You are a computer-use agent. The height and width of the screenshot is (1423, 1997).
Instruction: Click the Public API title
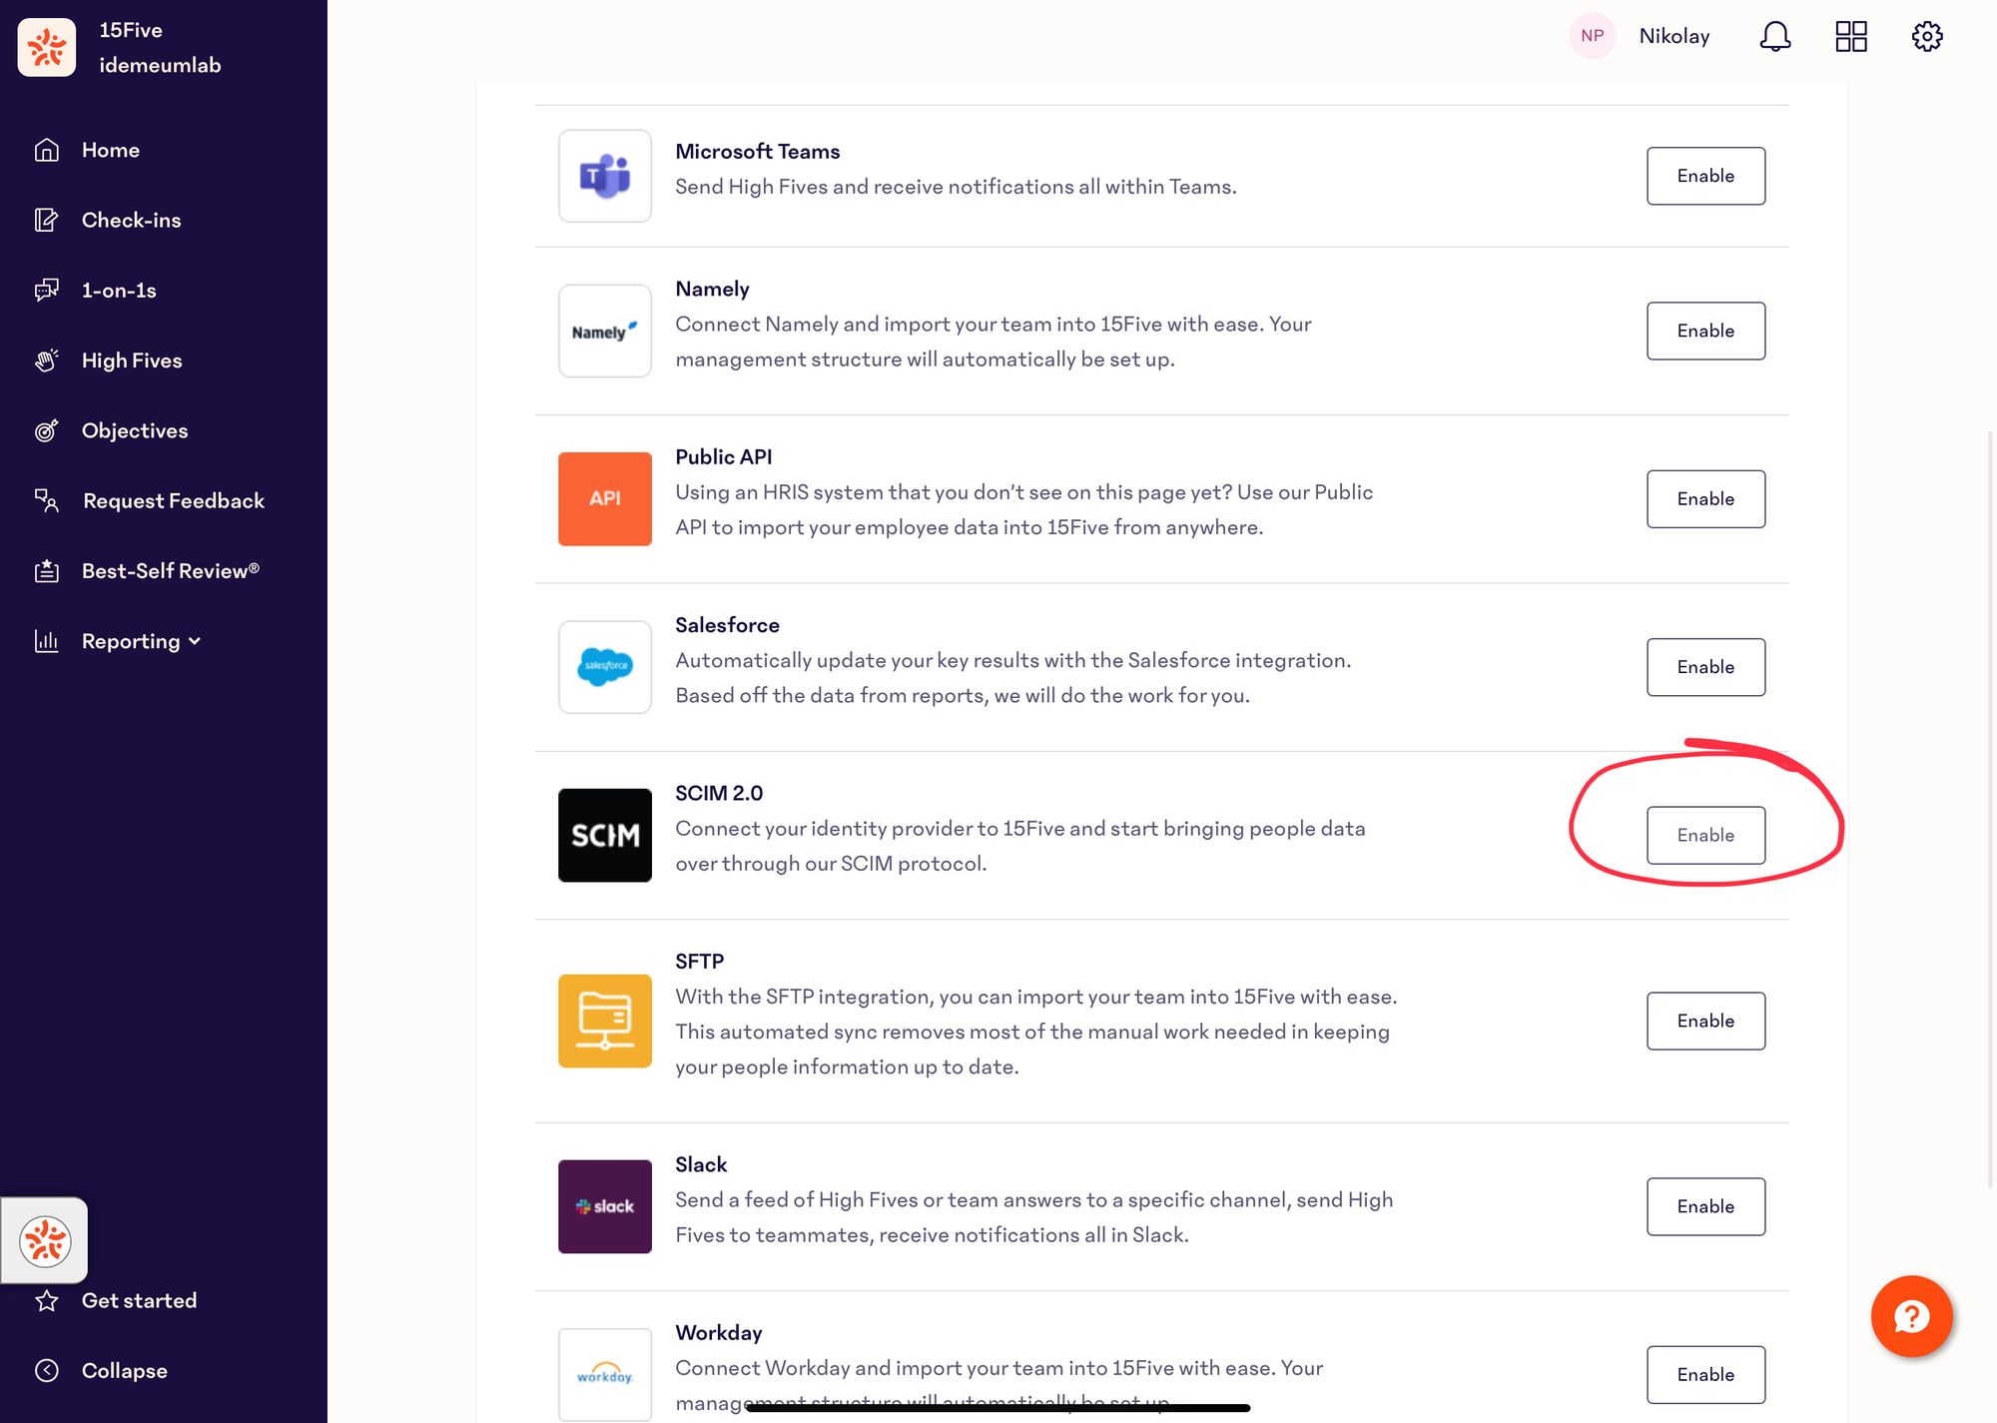(724, 456)
